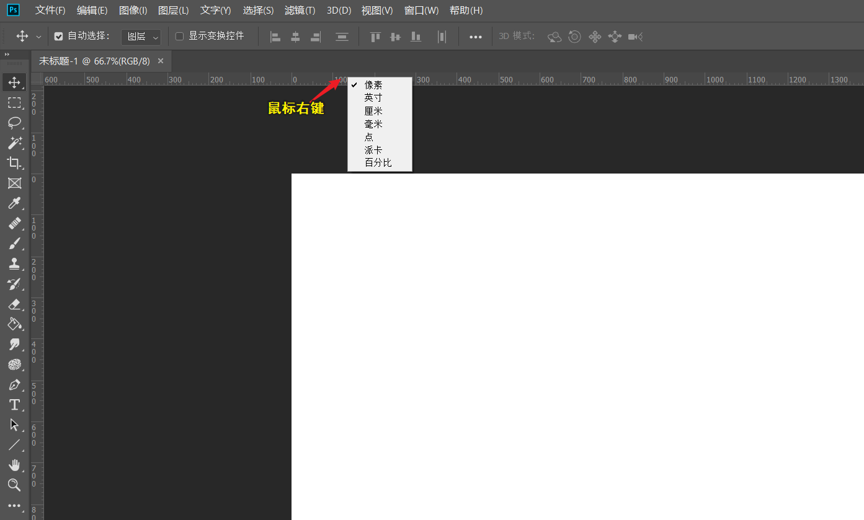Open the 滤镜(T) menu
The width and height of the screenshot is (864, 520).
tap(300, 11)
